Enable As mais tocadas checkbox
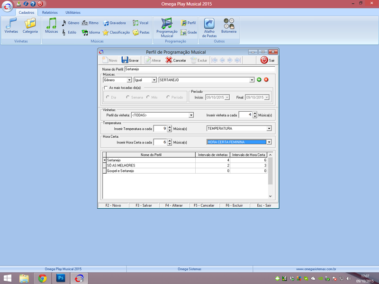The width and height of the screenshot is (379, 284). (106, 88)
